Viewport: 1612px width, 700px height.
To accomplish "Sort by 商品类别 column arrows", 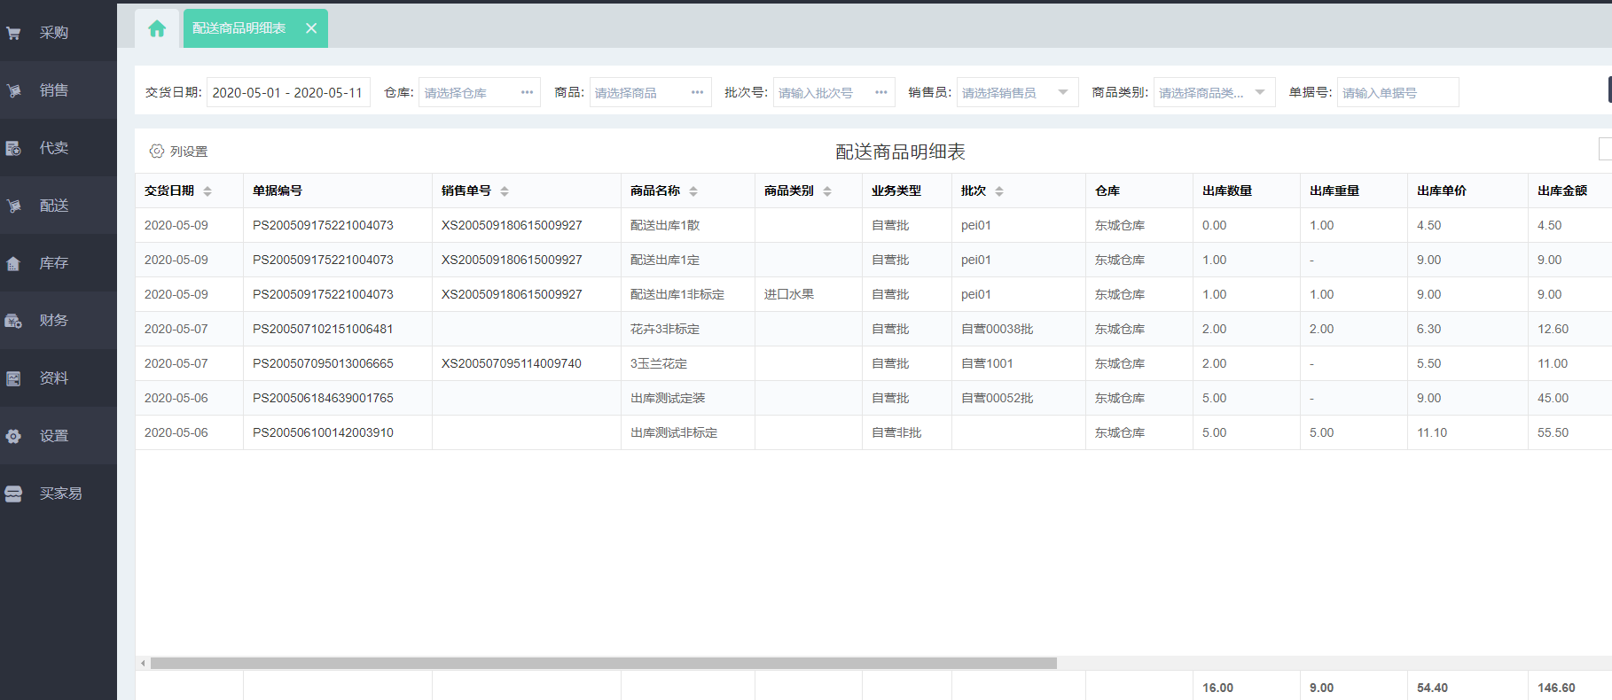I will 827,191.
